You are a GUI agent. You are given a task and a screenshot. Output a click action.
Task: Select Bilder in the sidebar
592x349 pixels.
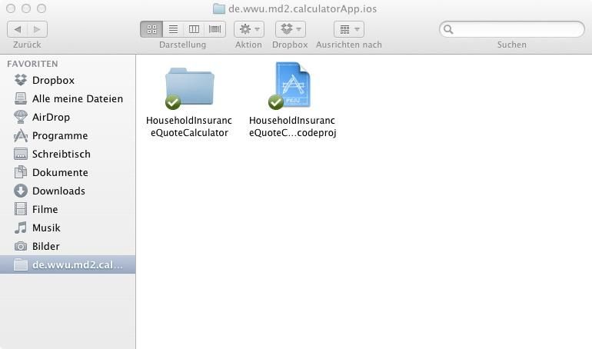[x=68, y=246]
